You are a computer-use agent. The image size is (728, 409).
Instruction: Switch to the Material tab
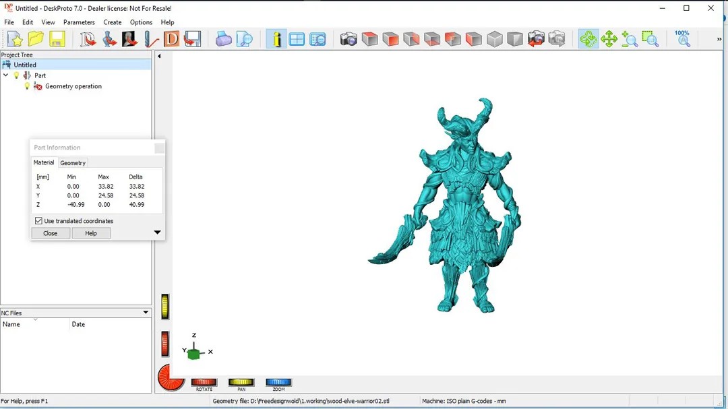click(x=44, y=162)
